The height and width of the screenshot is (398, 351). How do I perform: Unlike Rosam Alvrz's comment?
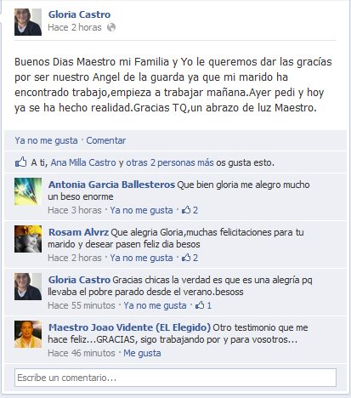tap(141, 258)
